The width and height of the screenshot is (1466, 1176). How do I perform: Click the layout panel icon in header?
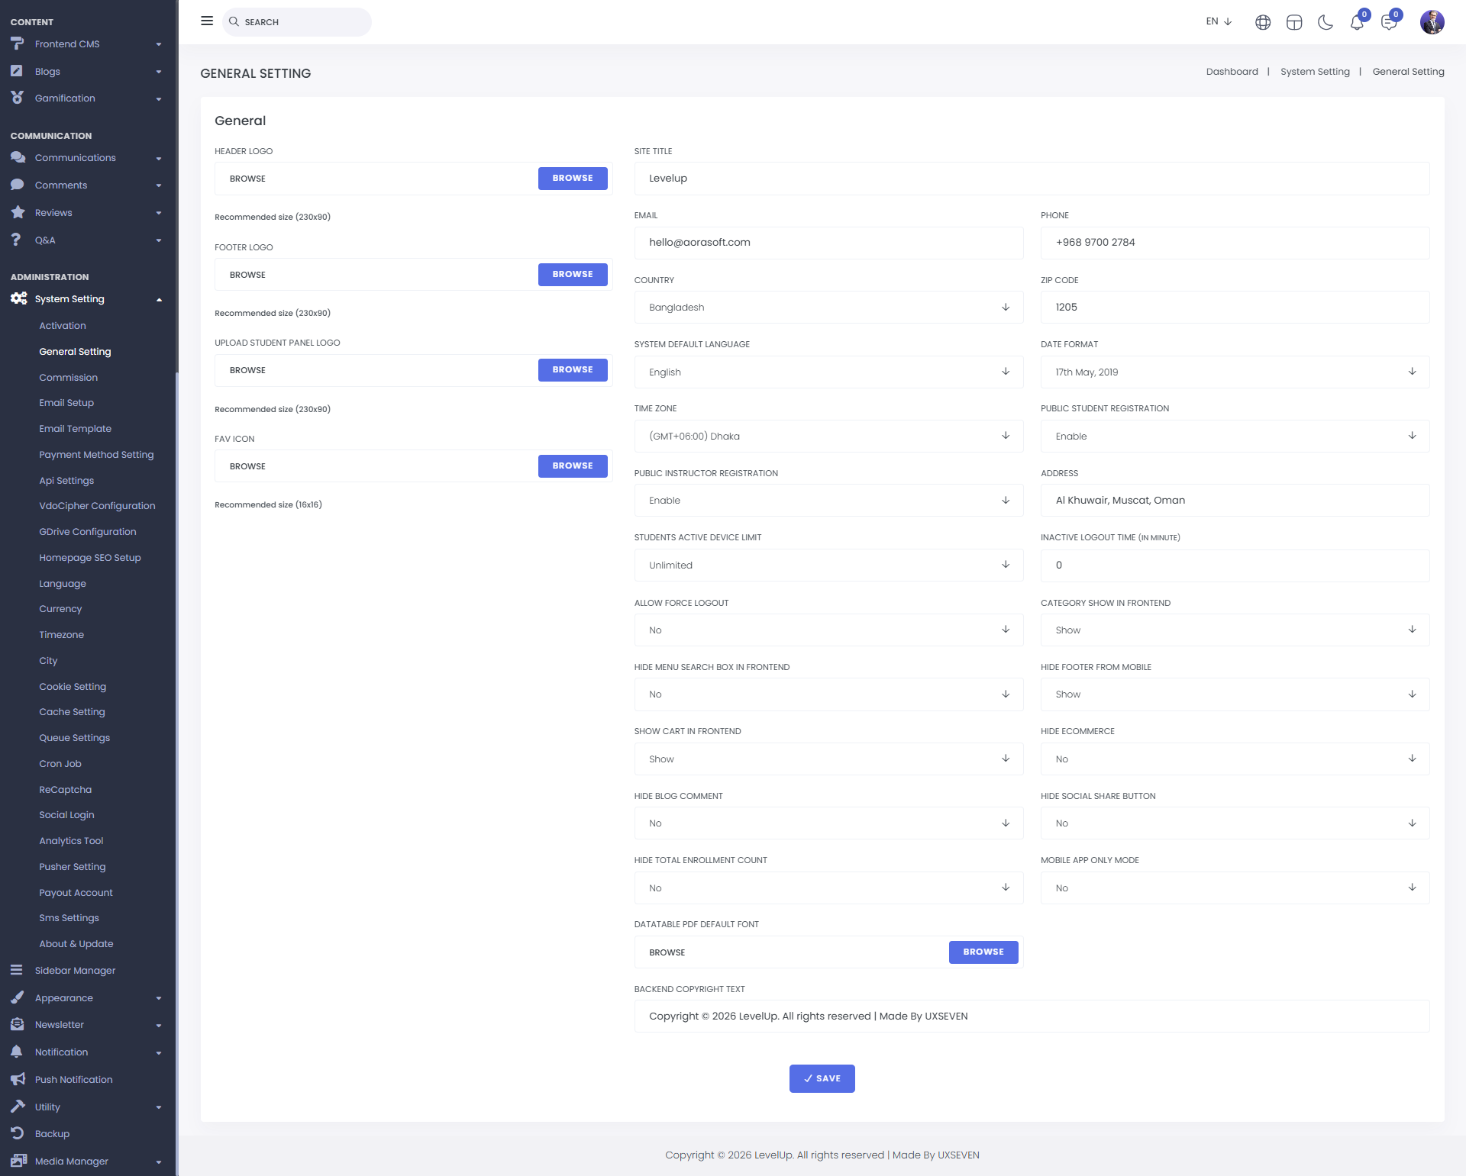point(1294,22)
